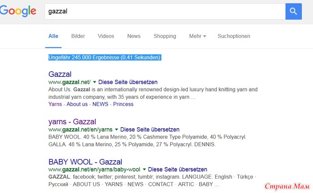This screenshot has width=313, height=193.
Task: Open the About us sitelink
Action: (77, 104)
